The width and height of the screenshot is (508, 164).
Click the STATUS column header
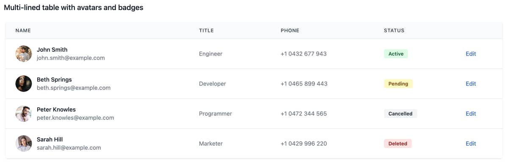pyautogui.click(x=394, y=30)
